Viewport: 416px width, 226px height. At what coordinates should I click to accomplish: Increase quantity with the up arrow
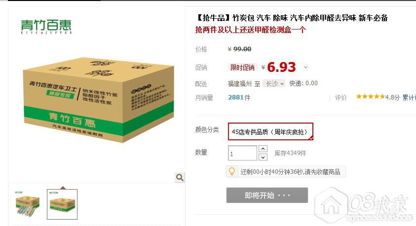click(263, 149)
